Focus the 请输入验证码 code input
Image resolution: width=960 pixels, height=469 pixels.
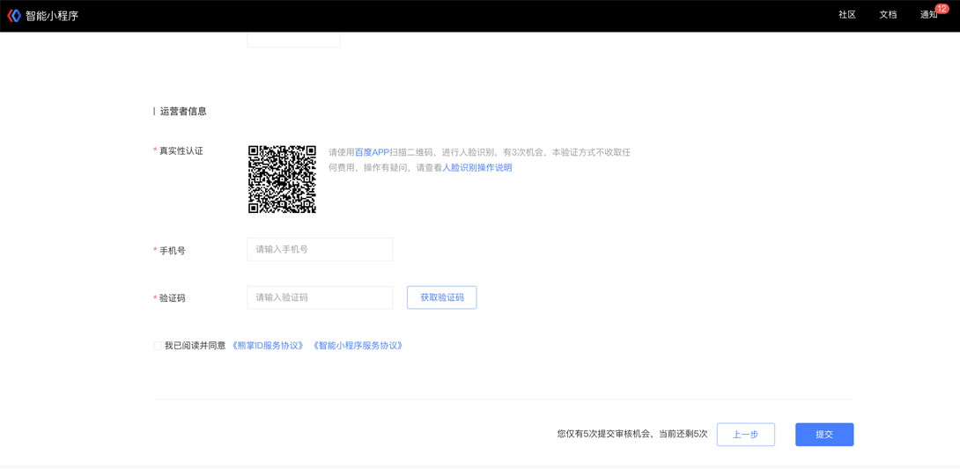[320, 297]
